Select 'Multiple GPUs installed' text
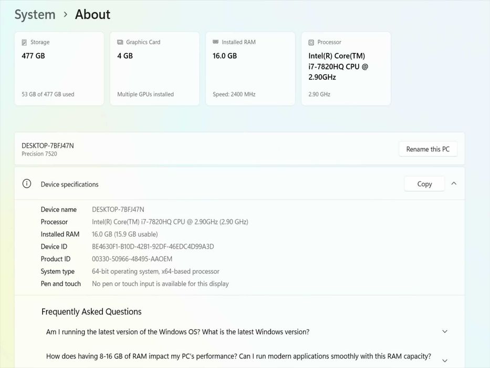Image resolution: width=490 pixels, height=368 pixels. pyautogui.click(x=145, y=94)
